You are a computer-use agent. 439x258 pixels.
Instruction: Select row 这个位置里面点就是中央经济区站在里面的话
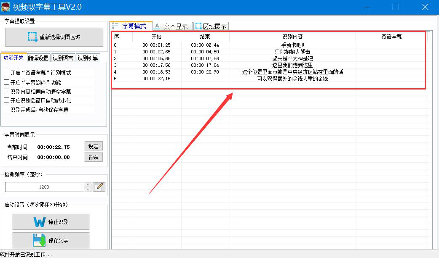point(268,72)
